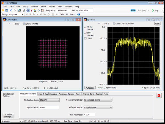The width and height of the screenshot is (165, 124).
Task: Click the Standard Settings button
Action: click(x=8, y=115)
